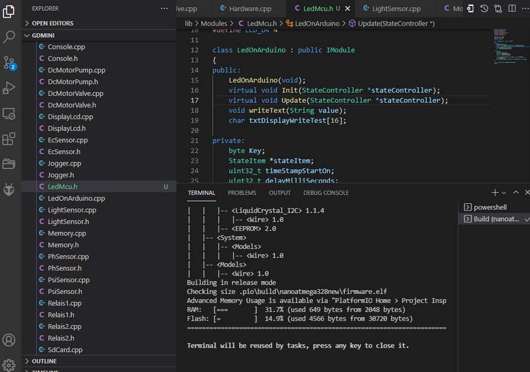Open the Project Manager folder icon

pyautogui.click(x=9, y=164)
